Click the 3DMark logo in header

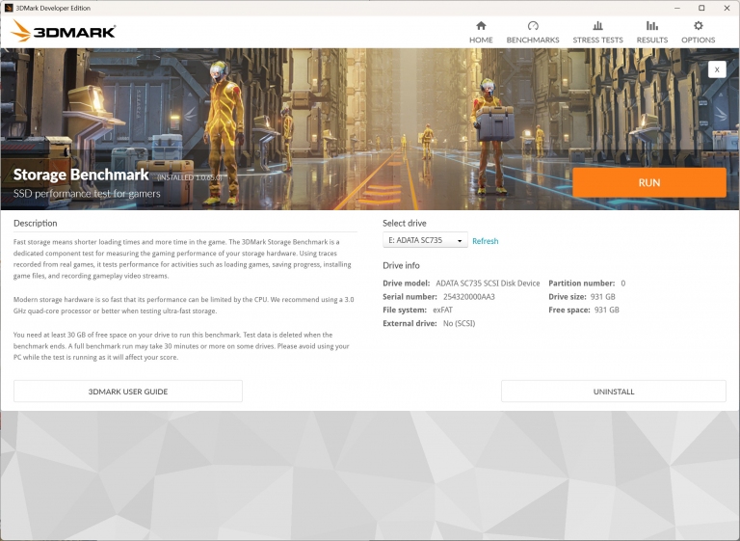click(64, 31)
